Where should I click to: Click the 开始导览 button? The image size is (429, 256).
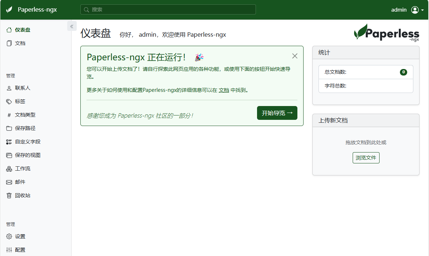277,113
